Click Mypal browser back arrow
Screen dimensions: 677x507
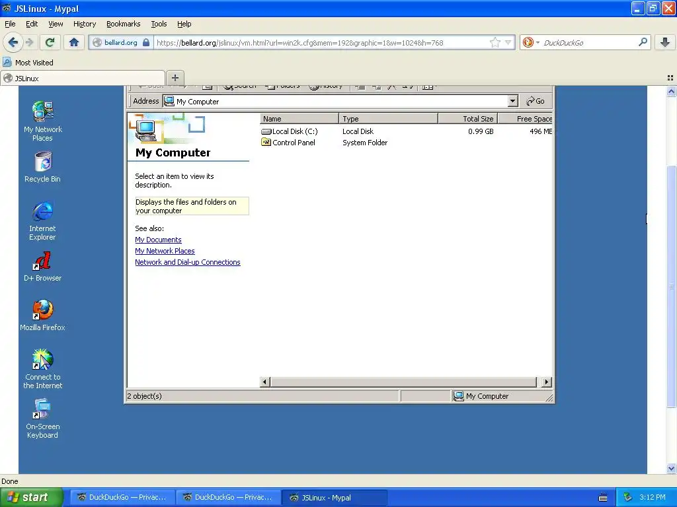pyautogui.click(x=13, y=42)
